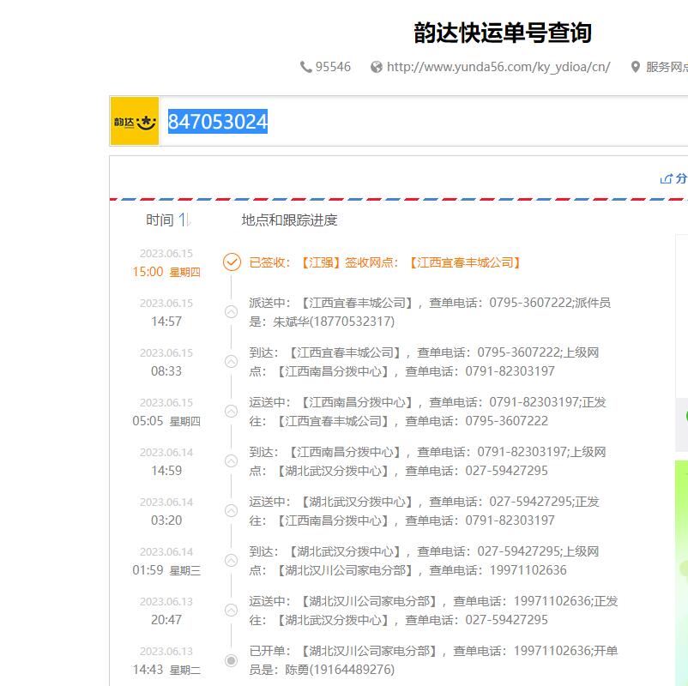Click the 到达：【湖北武汉分拨中心】 entry
The height and width of the screenshot is (686, 688).
pos(425,561)
